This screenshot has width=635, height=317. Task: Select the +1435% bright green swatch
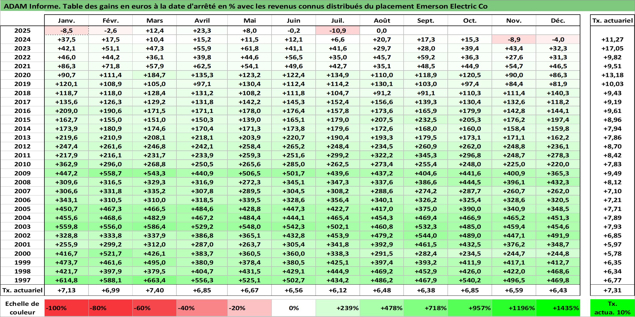coord(558,308)
